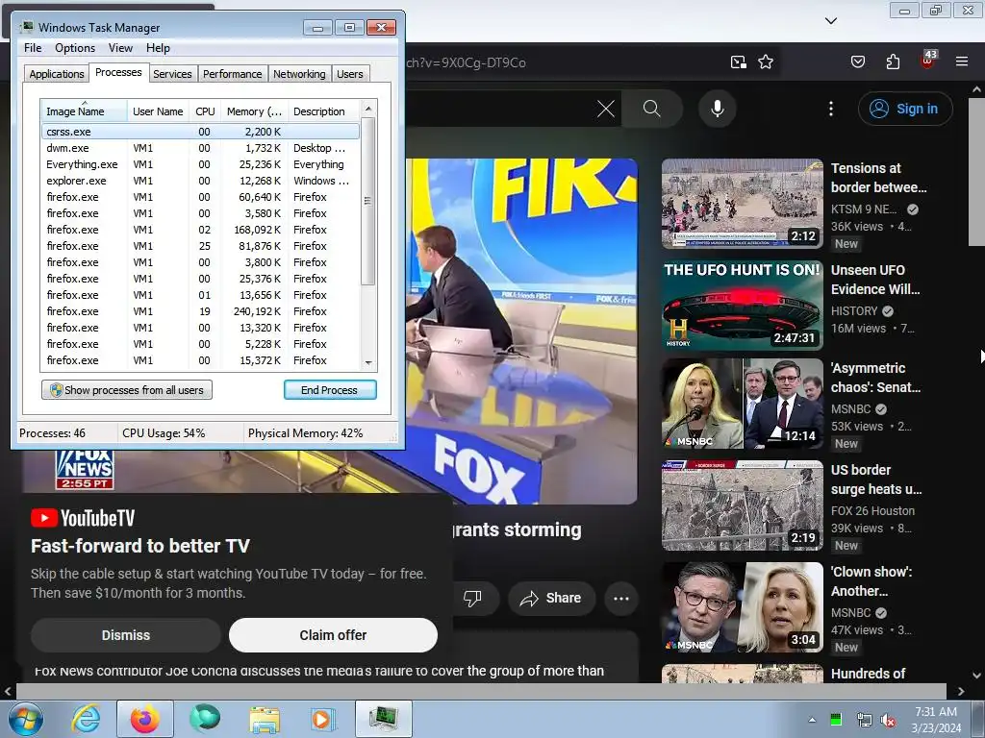Switch to Firefox taskbar icon
The image size is (985, 738).
[144, 719]
